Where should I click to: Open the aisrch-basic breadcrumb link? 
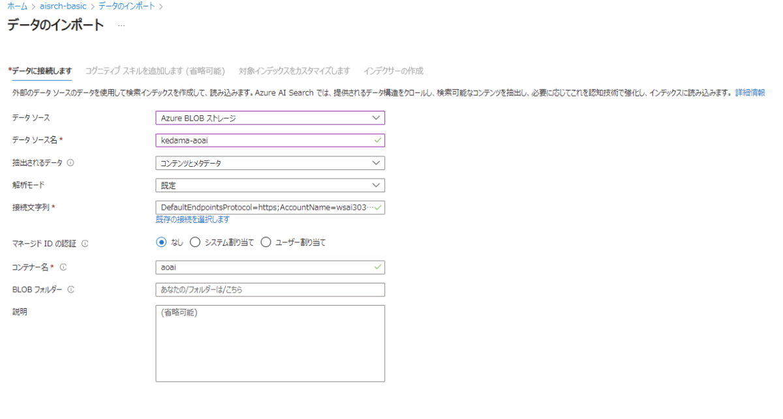pyautogui.click(x=63, y=6)
